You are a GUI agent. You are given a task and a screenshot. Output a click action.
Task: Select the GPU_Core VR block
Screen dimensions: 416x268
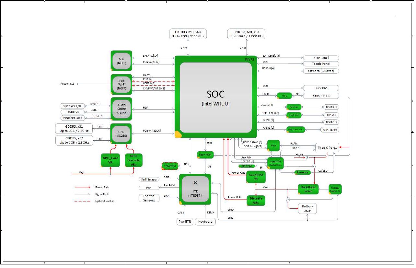110,160
